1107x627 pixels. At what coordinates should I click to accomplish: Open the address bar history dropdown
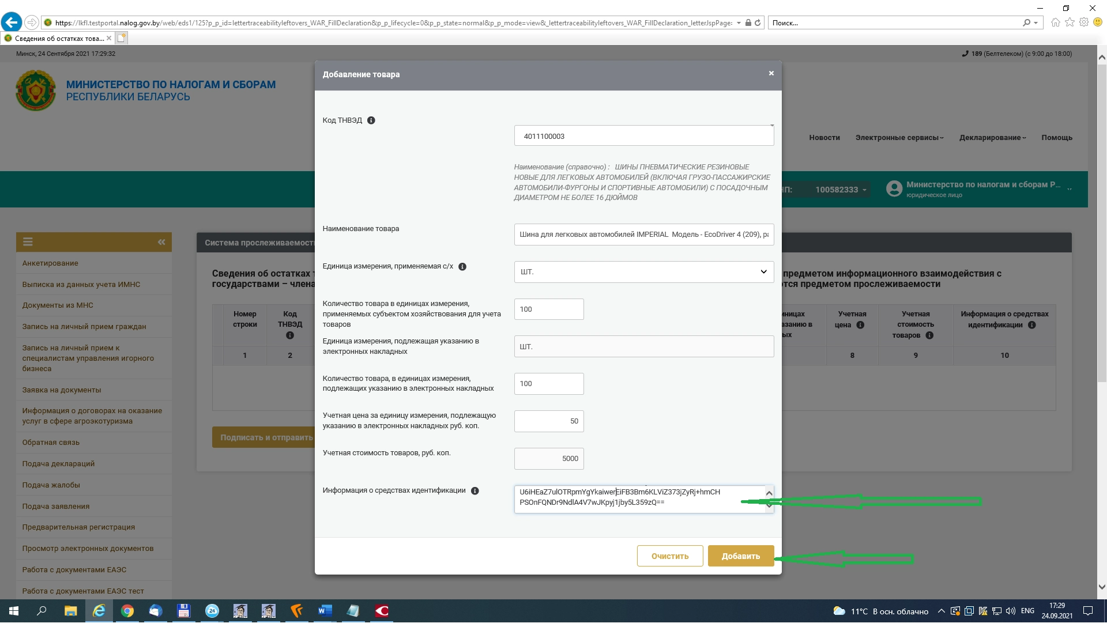click(x=739, y=23)
